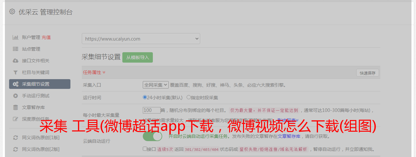Open the 文章暂存库 hyperlink

coord(289,137)
